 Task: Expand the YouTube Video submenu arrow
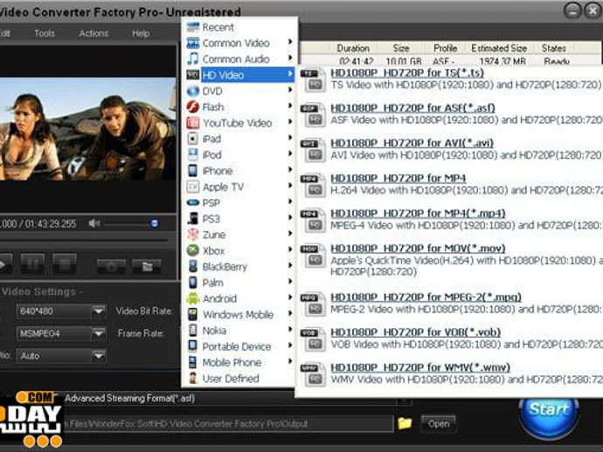point(290,122)
